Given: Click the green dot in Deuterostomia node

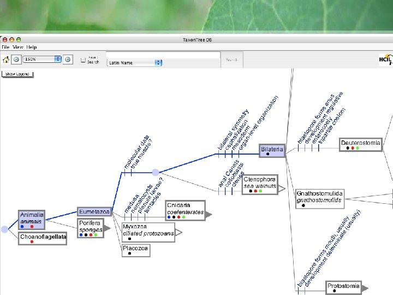Looking at the screenshot, I should (x=358, y=148).
